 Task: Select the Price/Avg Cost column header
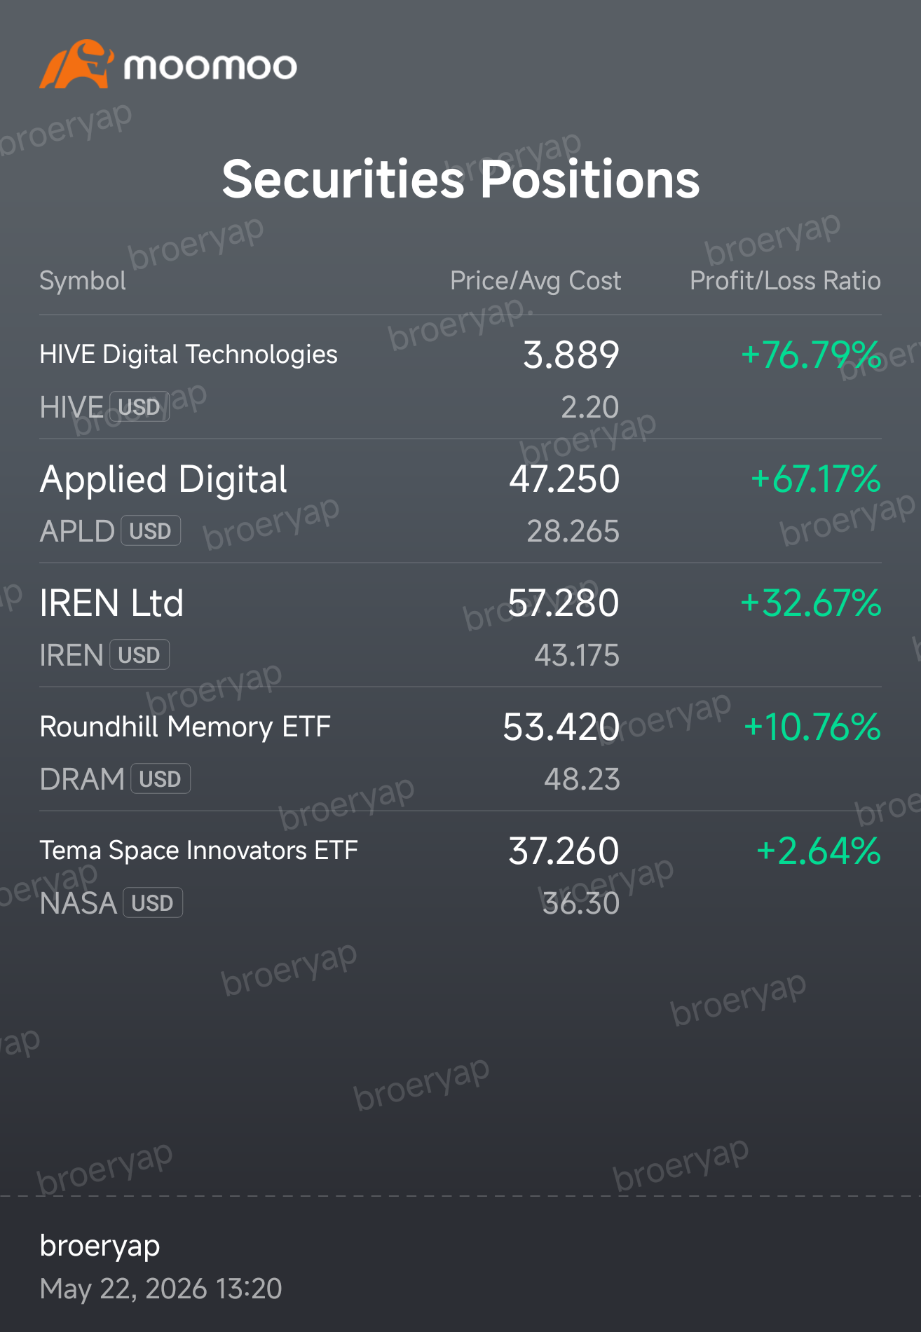click(x=535, y=281)
